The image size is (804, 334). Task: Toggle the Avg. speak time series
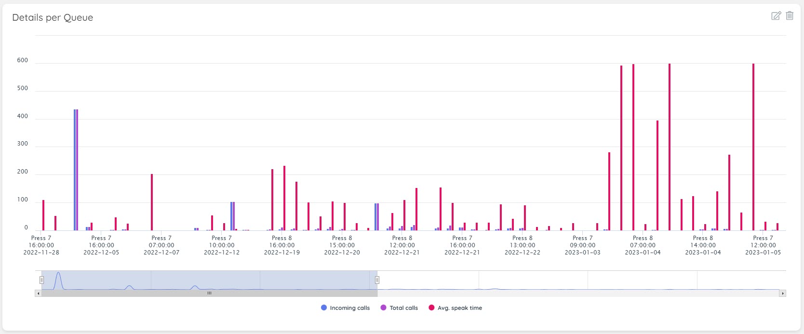[455, 308]
